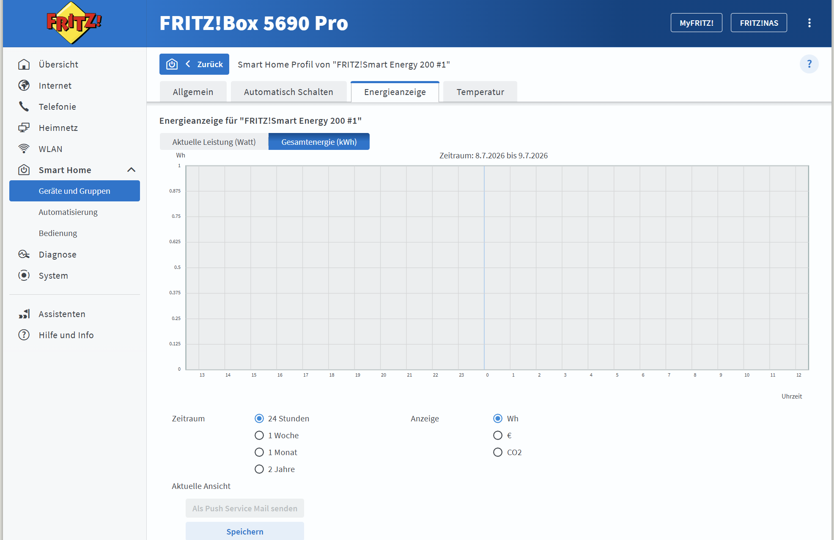
Task: Open WLAN menu item
Action: tap(74, 149)
